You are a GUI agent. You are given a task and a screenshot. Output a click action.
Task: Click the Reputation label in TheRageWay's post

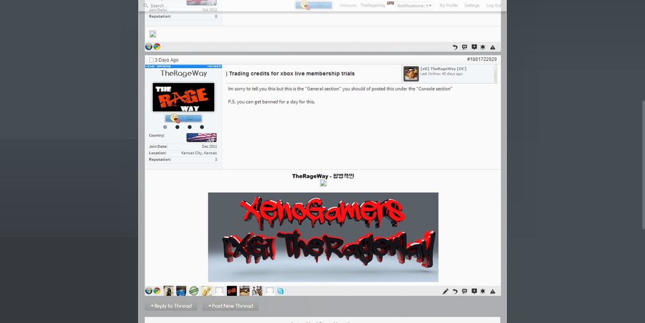coord(160,160)
